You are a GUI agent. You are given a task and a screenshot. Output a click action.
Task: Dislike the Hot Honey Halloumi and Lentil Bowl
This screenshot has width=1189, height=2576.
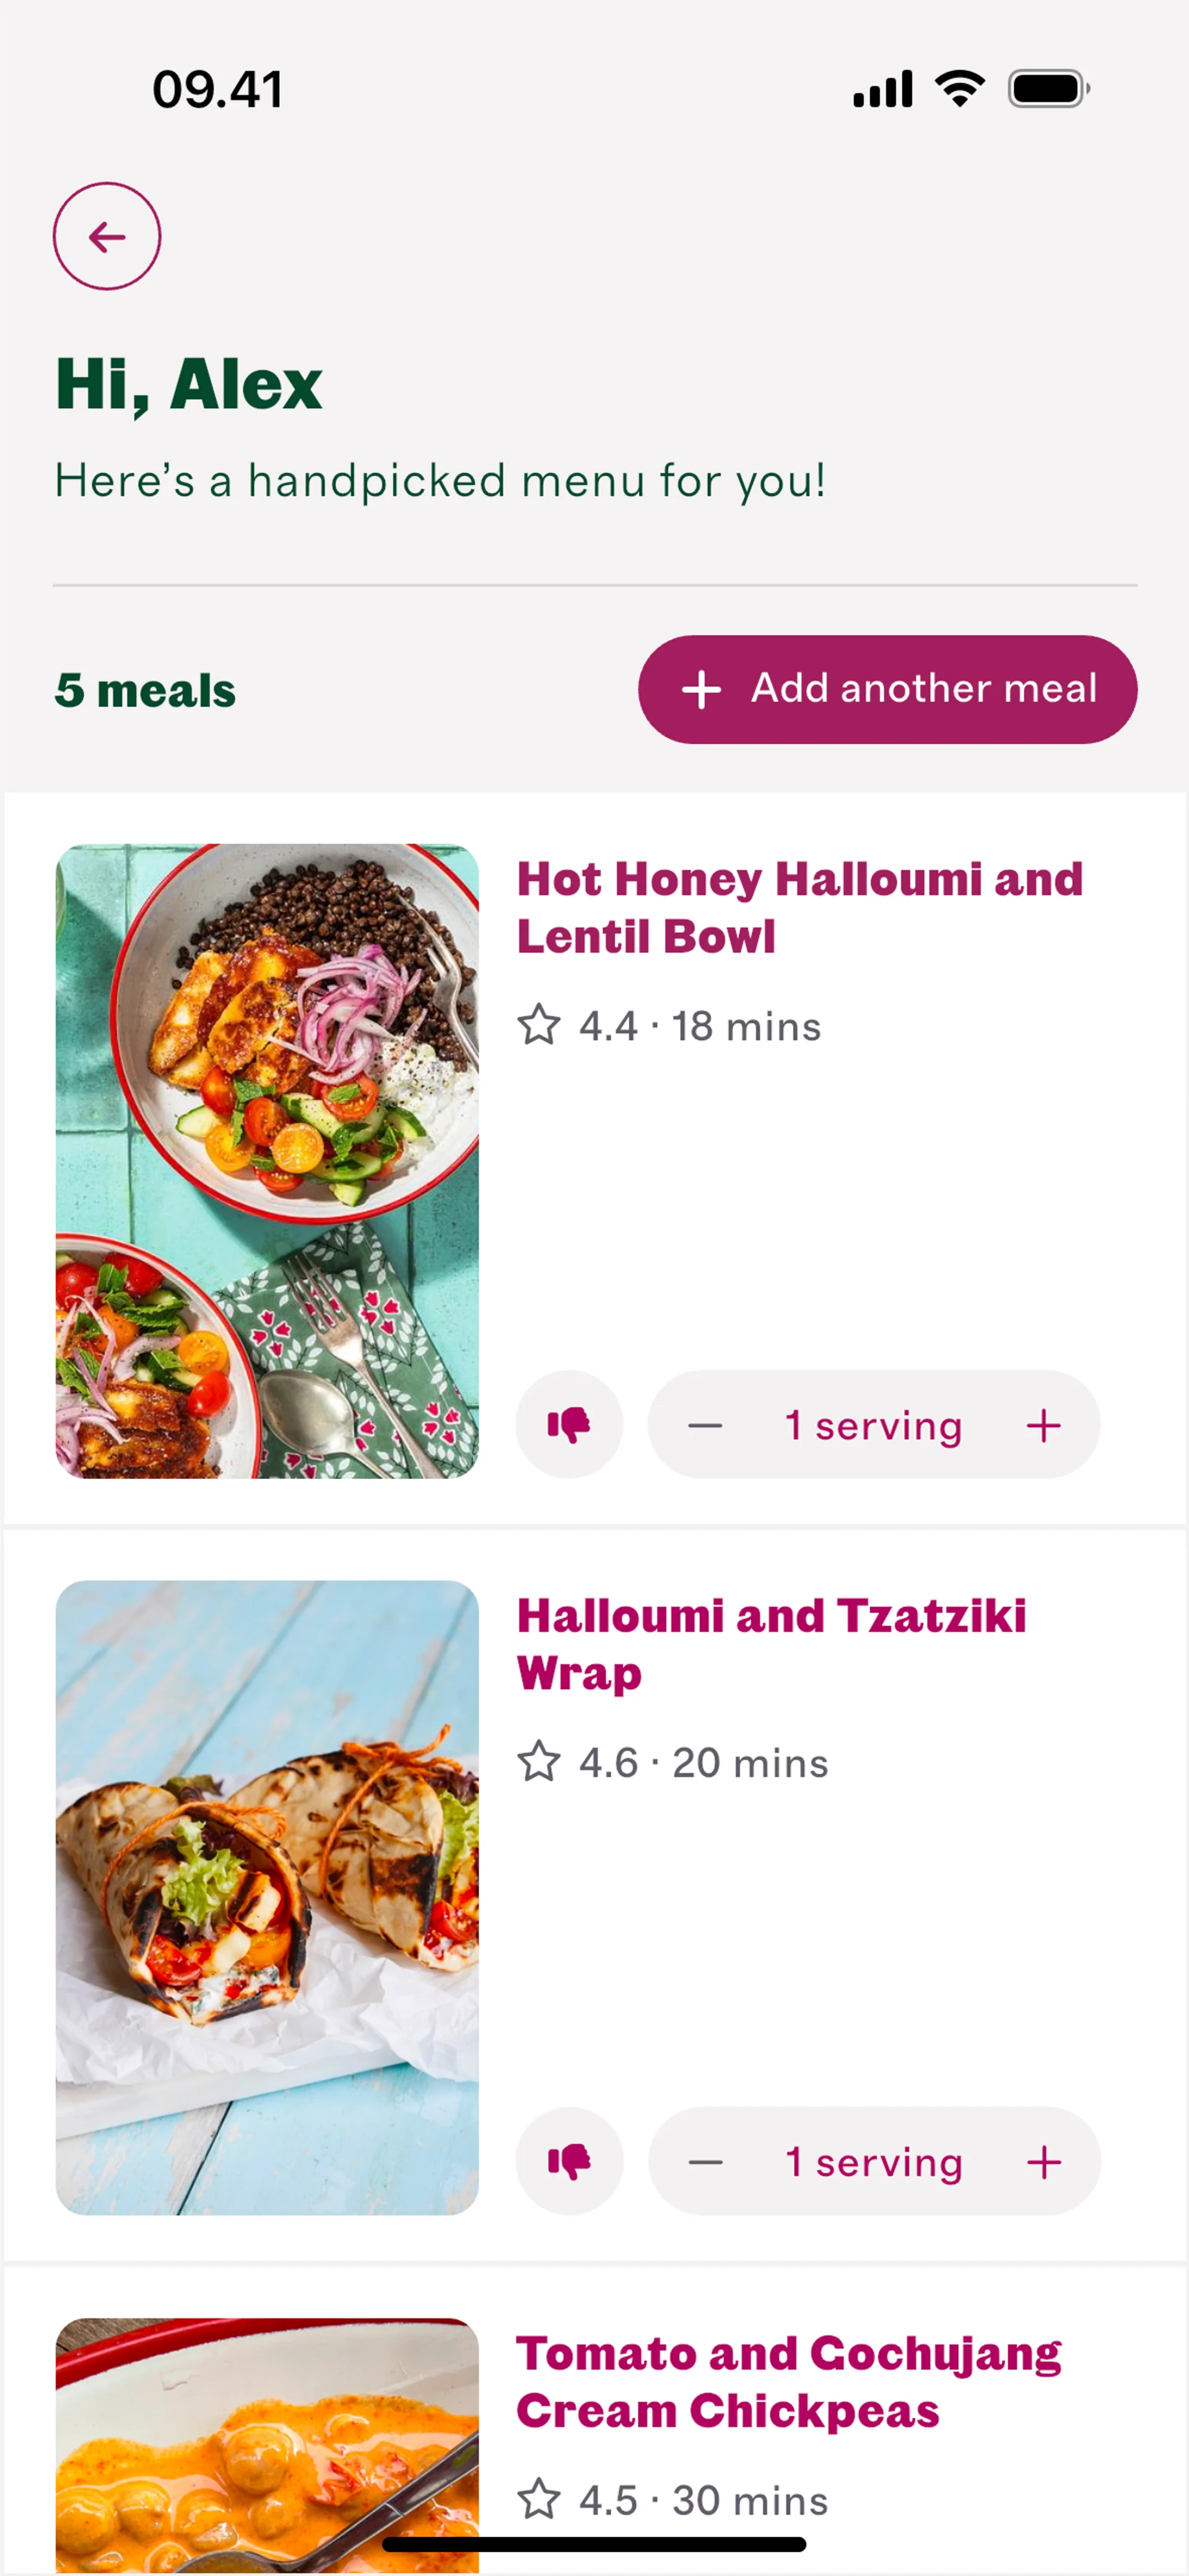point(569,1424)
